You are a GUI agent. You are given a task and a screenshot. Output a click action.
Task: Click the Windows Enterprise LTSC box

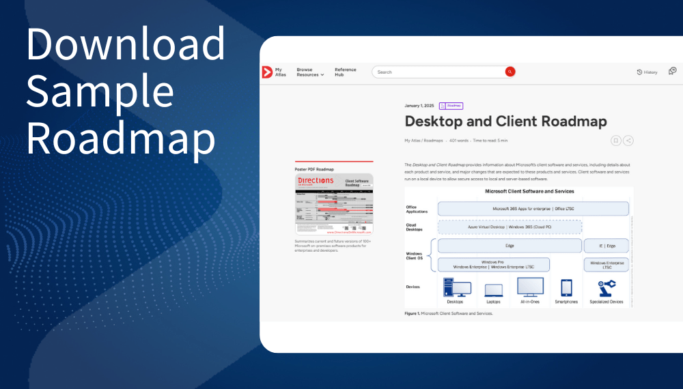pyautogui.click(x=607, y=265)
